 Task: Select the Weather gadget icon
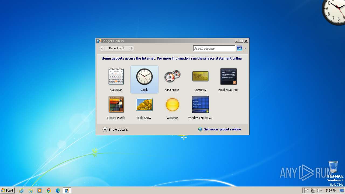pyautogui.click(x=172, y=105)
